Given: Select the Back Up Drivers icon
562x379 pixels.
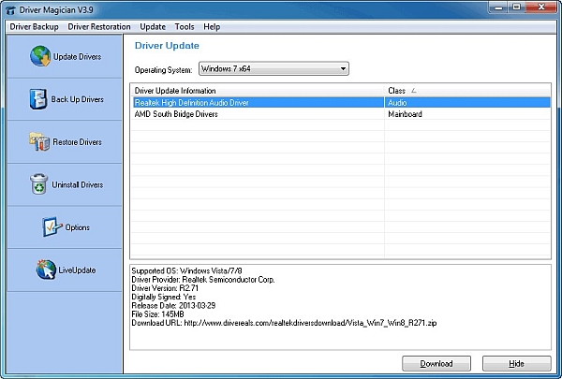Looking at the screenshot, I should pos(38,99).
